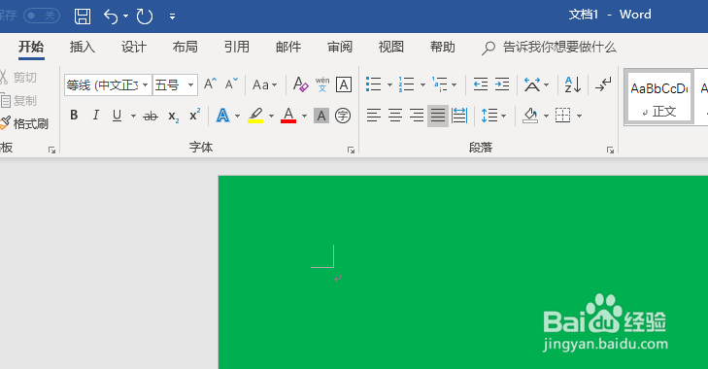Toggle Underline formatting

point(117,116)
